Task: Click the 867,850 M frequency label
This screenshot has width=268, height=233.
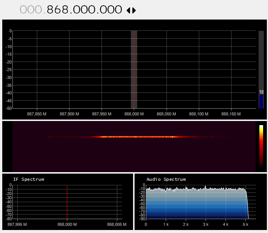Action: pos(37,114)
